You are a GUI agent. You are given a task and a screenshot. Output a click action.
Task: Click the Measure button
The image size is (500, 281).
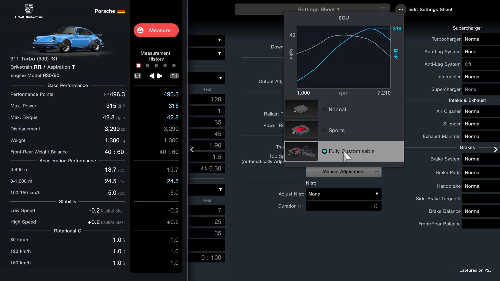pyautogui.click(x=156, y=30)
